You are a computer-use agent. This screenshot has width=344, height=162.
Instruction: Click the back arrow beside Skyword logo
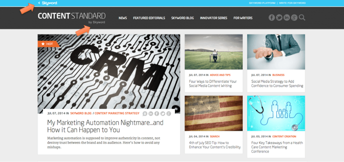[39, 3]
